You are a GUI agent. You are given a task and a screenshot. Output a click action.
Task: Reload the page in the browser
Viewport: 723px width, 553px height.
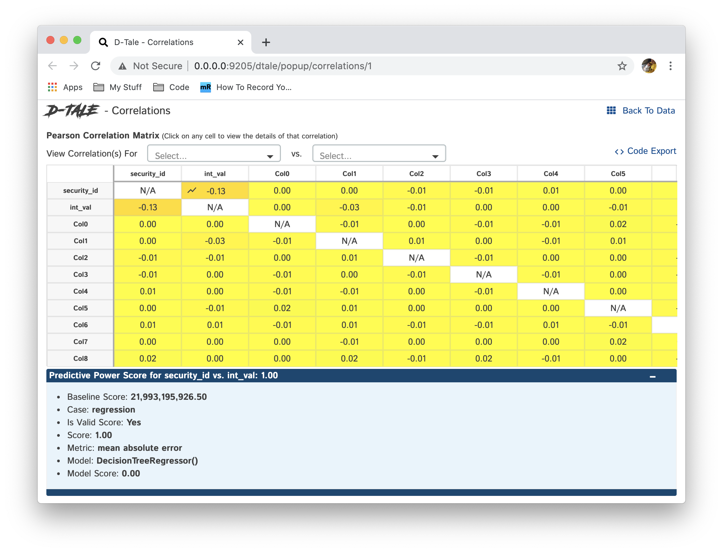[x=96, y=66]
